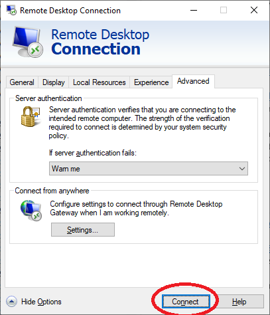Click the server authentication description text
Screen dimensions: 270x315
coord(142,122)
